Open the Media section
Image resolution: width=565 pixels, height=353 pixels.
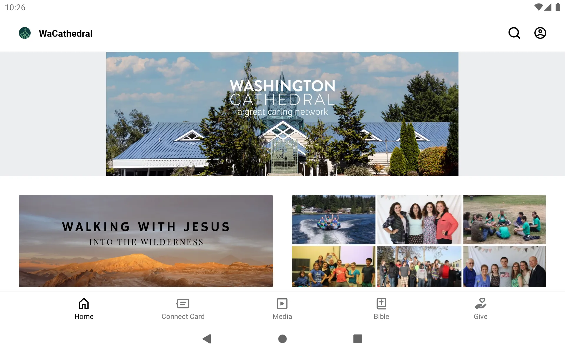(282, 308)
